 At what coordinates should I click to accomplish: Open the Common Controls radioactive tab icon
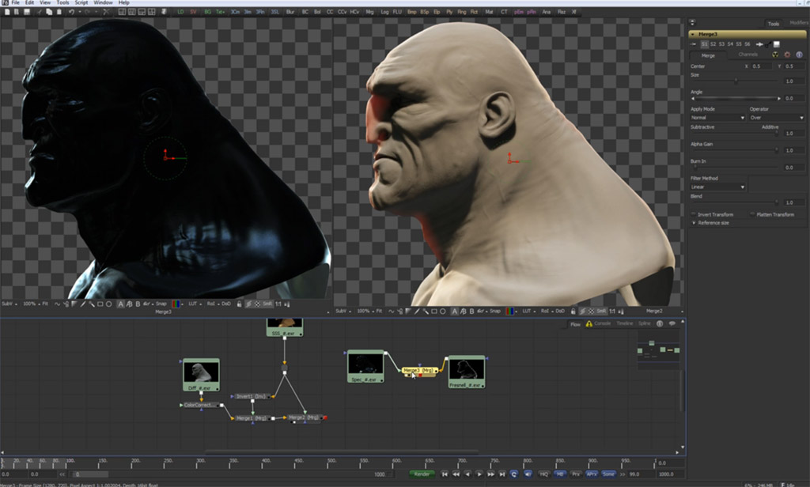tap(775, 55)
